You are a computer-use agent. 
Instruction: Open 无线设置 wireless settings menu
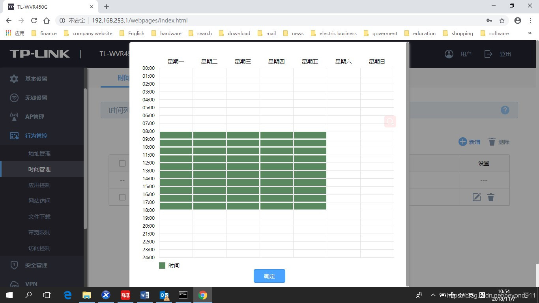pos(42,98)
